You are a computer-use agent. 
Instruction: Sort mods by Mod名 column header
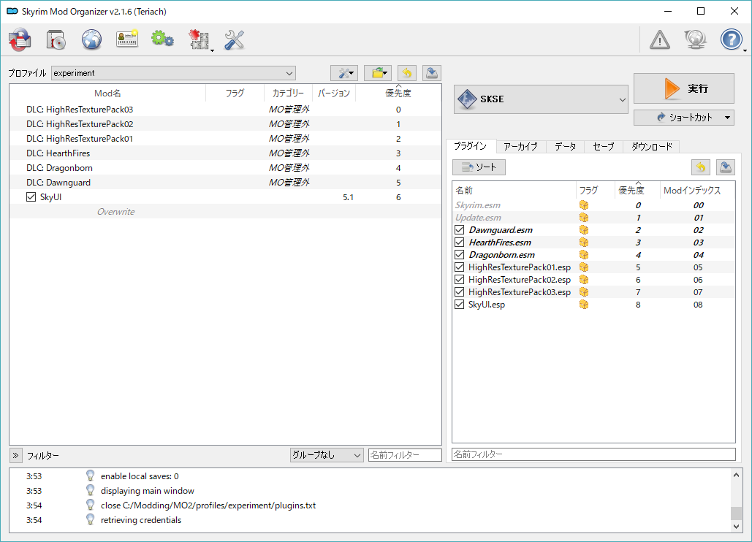coord(107,93)
